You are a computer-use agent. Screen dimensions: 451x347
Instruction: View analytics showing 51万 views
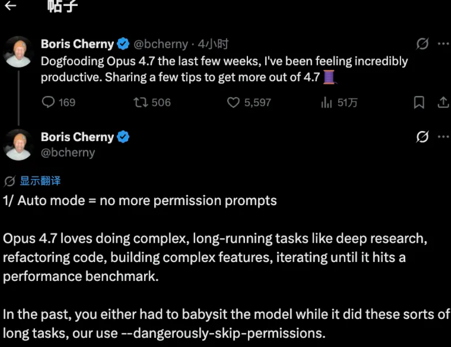[327, 103]
